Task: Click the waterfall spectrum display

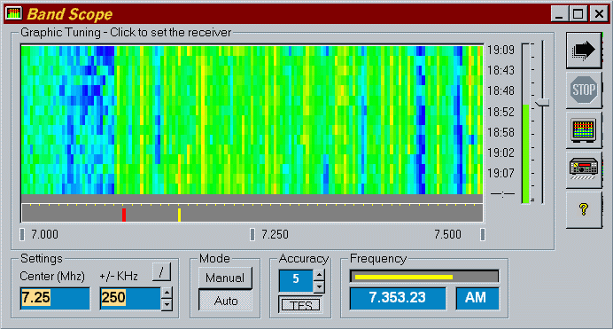Action: (252, 120)
